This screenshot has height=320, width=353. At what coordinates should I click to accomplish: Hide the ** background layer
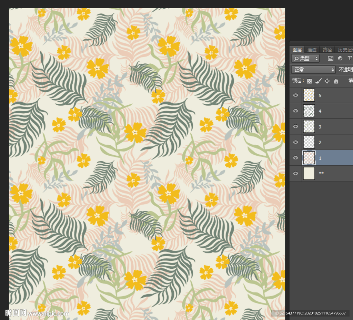click(295, 173)
